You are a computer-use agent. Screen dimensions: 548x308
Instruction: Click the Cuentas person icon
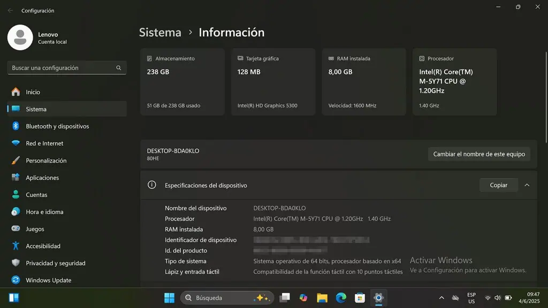(16, 195)
